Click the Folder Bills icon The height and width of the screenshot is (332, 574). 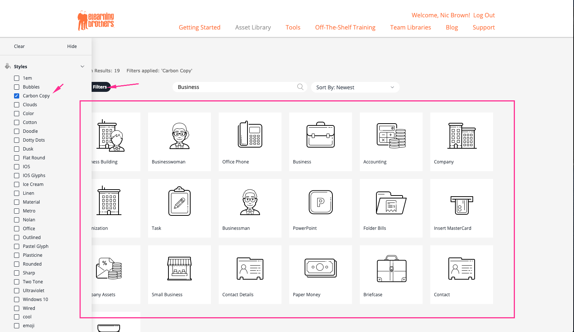point(391,203)
